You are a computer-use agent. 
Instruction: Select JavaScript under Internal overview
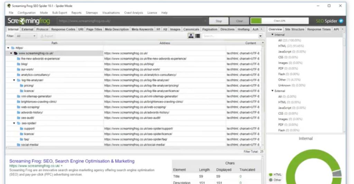(292, 52)
